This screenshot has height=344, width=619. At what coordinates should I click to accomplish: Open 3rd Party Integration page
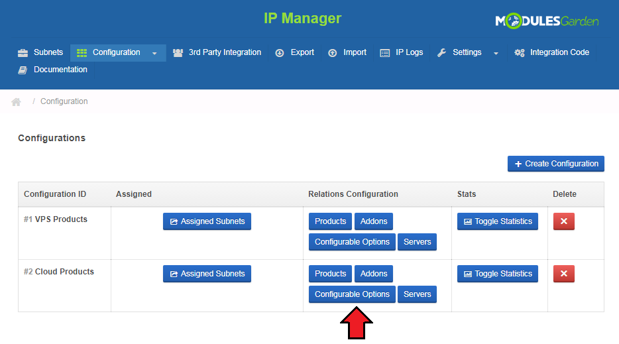[217, 52]
